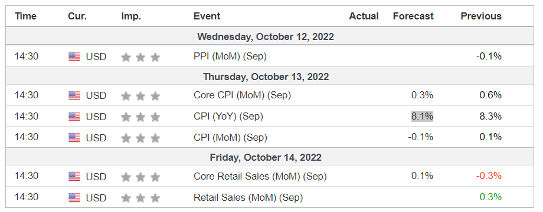Click the flag icon in CPI (YoY) row

74,117
